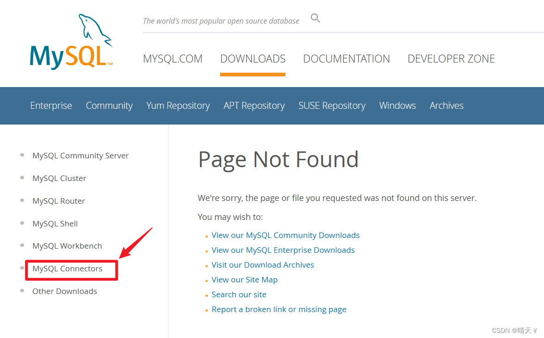The width and height of the screenshot is (544, 338).
Task: Open the MYSQL.COM tab
Action: pyautogui.click(x=173, y=59)
